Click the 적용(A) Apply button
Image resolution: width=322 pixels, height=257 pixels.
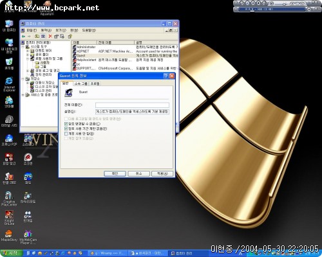click(x=162, y=173)
